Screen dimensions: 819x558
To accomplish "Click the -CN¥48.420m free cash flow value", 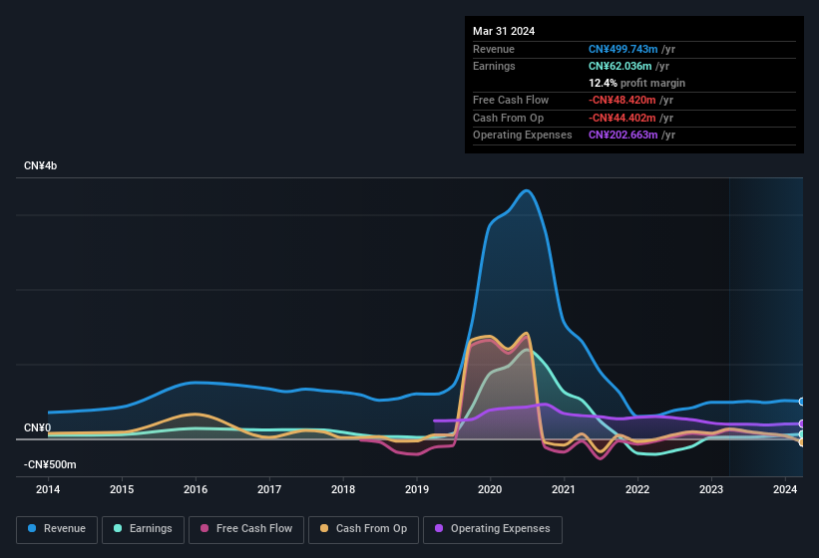I will [622, 100].
